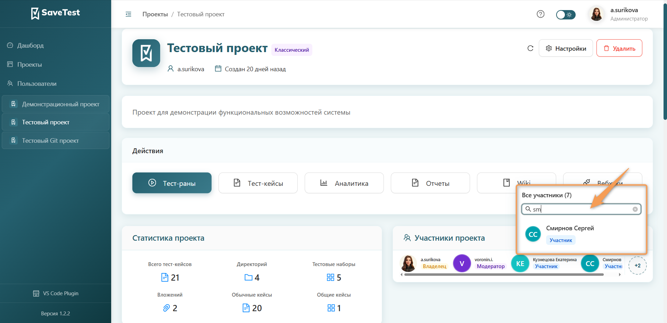Open Отчеты action

tap(430, 183)
